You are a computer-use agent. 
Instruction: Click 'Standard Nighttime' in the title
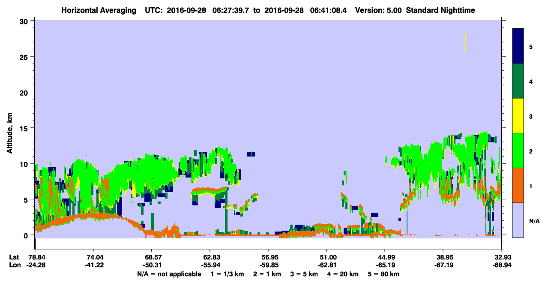pyautogui.click(x=441, y=10)
